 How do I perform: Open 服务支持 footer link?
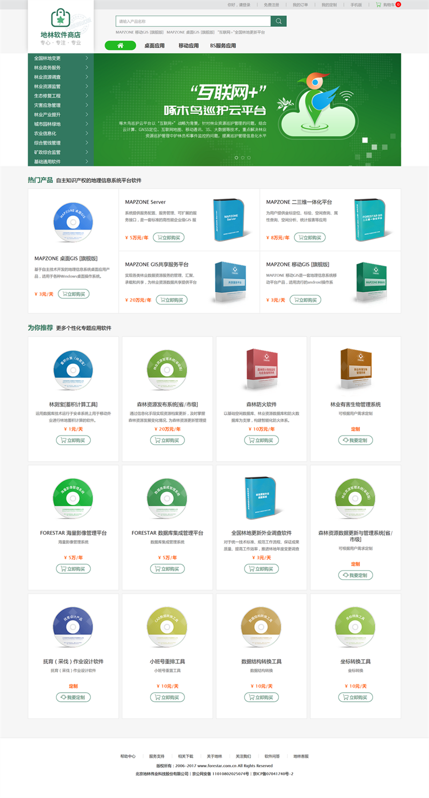click(157, 756)
